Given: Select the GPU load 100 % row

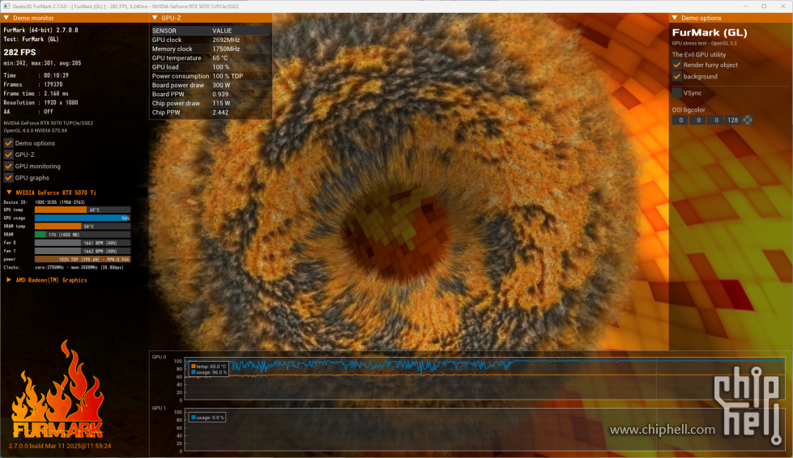Looking at the screenshot, I should (211, 67).
